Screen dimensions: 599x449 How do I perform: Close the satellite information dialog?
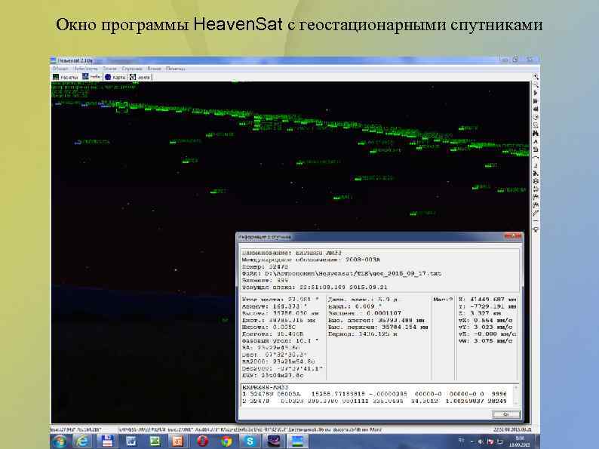513,236
